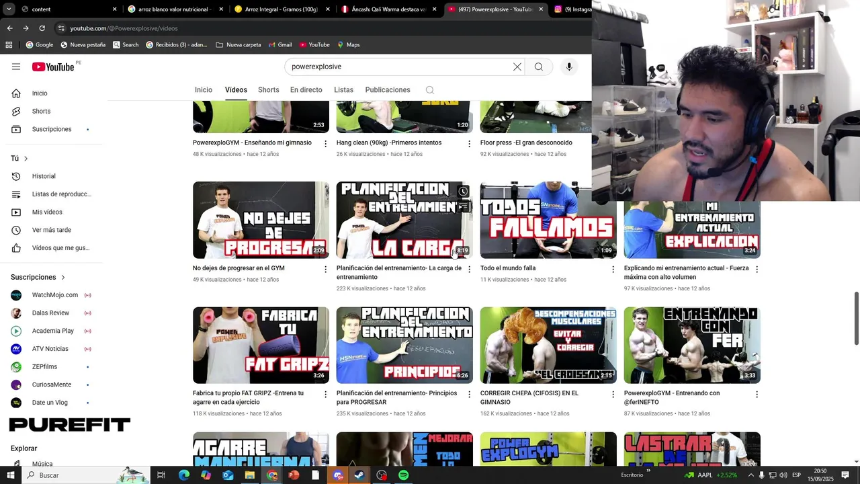Viewport: 860px width, 484px height.
Task: Switch to Inicio channel tab
Action: [204, 90]
